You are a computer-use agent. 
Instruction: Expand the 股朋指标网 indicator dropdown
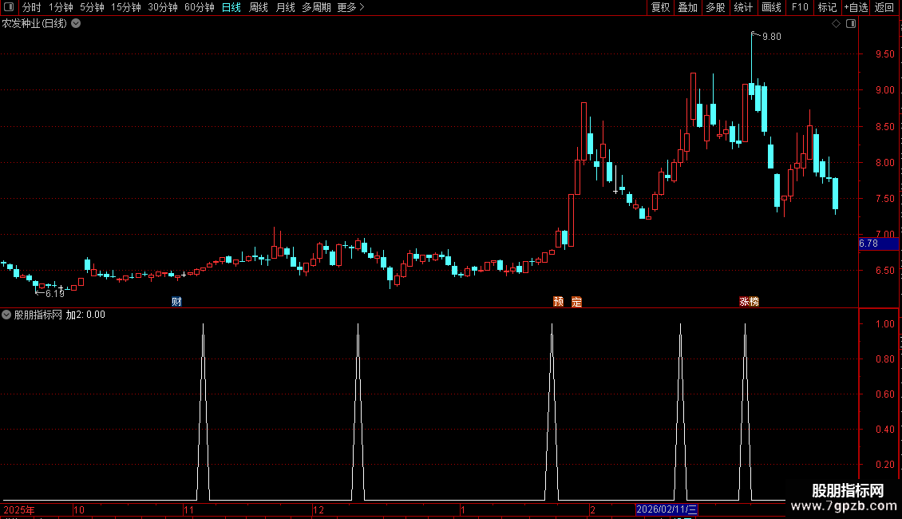tap(6, 315)
